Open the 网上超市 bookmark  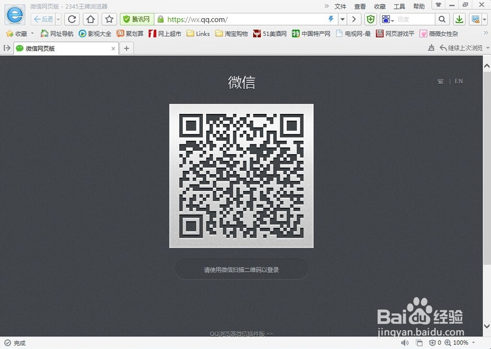[164, 33]
